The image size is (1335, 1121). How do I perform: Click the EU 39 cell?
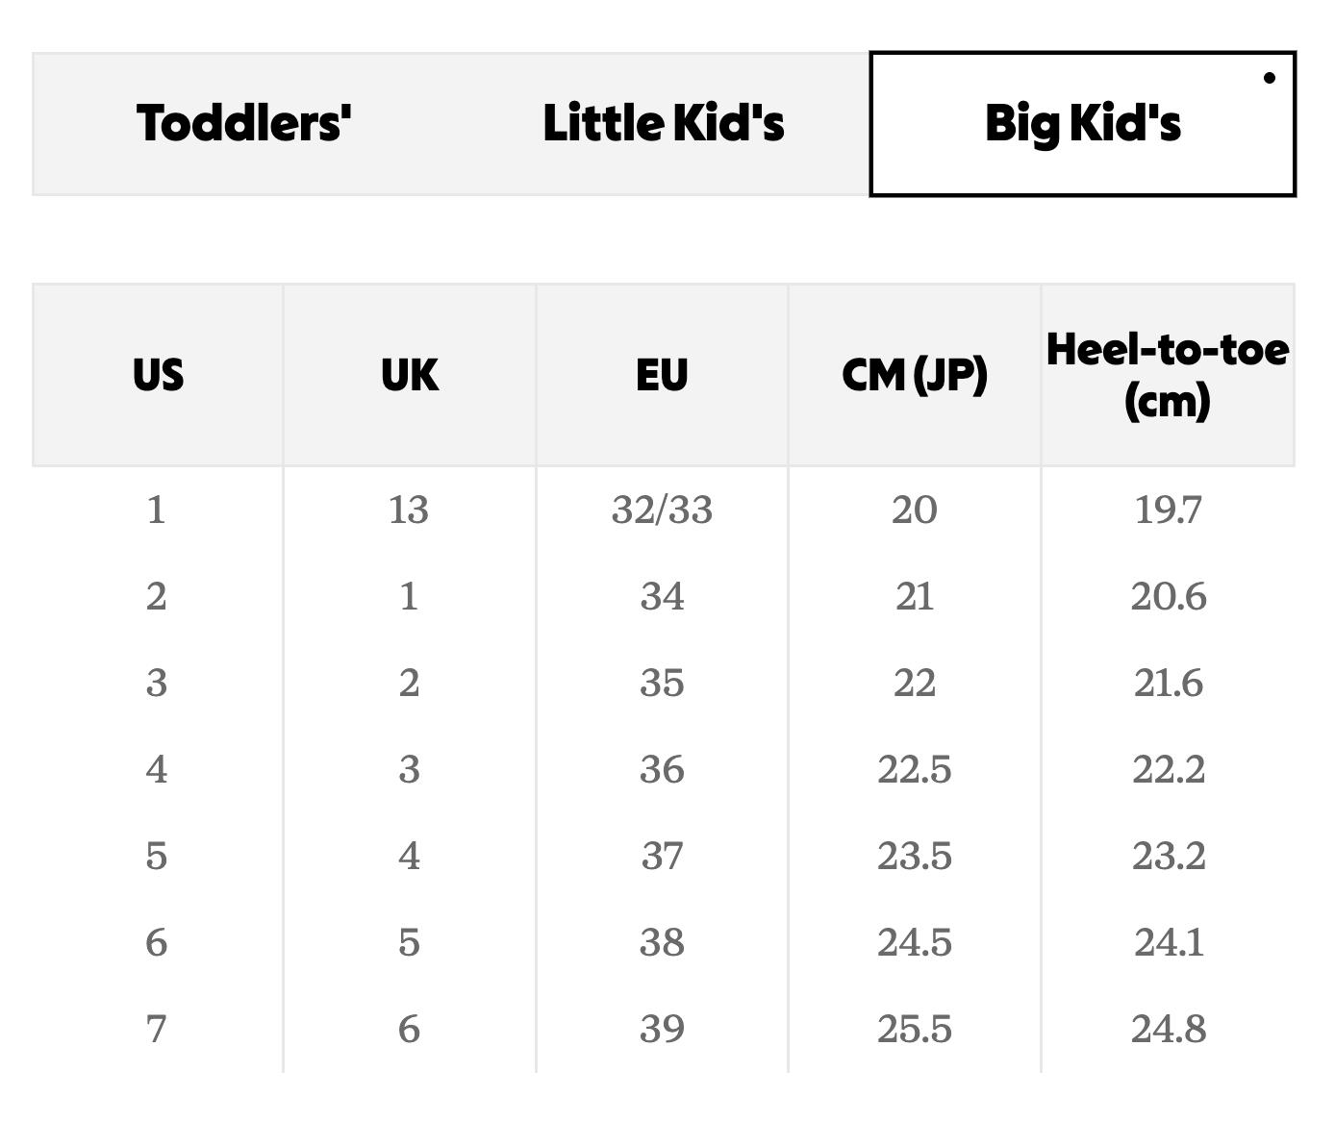(x=662, y=1029)
